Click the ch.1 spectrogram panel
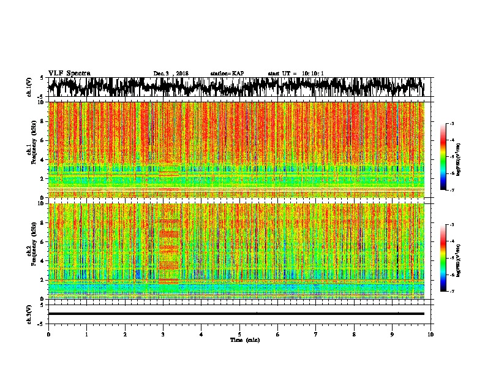 click(236, 150)
